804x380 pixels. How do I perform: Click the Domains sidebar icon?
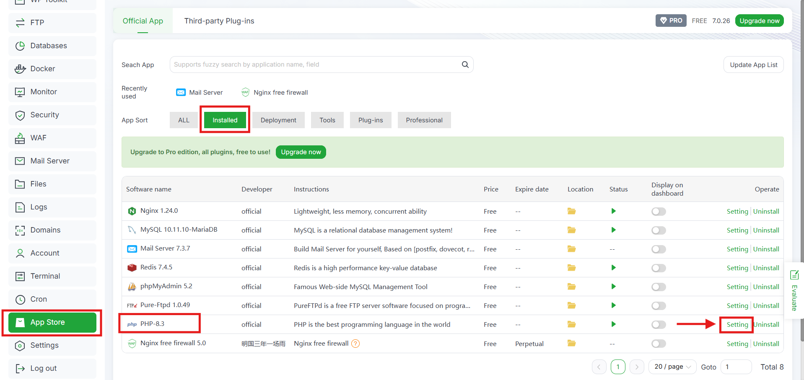point(20,230)
